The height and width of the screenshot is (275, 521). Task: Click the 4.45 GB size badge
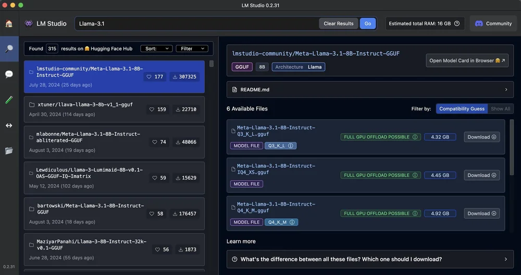point(440,175)
